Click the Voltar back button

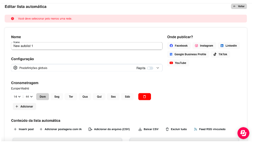tap(239, 6)
